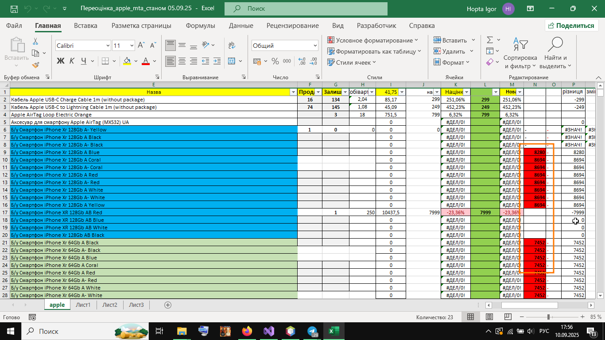Image resolution: width=605 pixels, height=340 pixels.
Task: Decrease font size with the small A button
Action: pyautogui.click(x=153, y=45)
